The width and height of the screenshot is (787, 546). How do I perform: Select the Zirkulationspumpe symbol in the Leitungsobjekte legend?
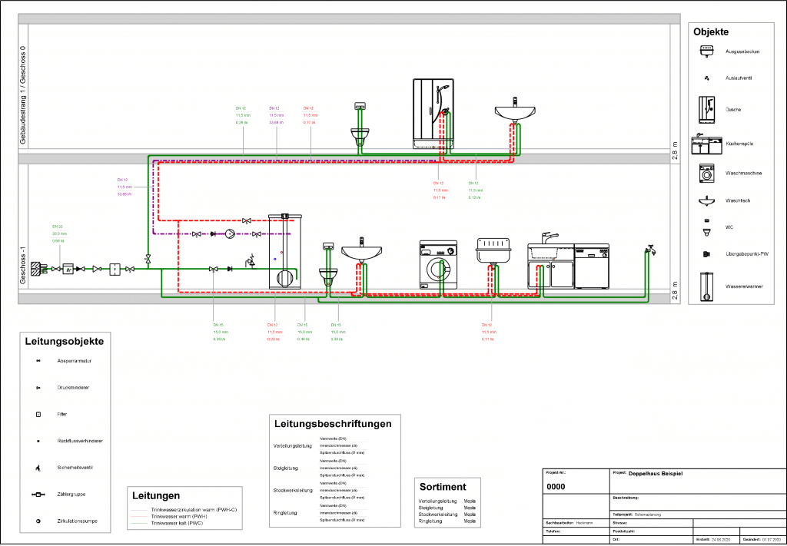(38, 521)
